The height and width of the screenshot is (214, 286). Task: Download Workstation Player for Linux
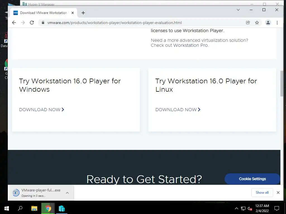pos(178,110)
